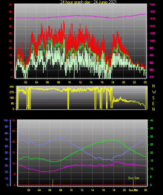The height and width of the screenshot is (195, 163).
Task: Click the 00 end tick on bottom chart
Action: (x=146, y=190)
